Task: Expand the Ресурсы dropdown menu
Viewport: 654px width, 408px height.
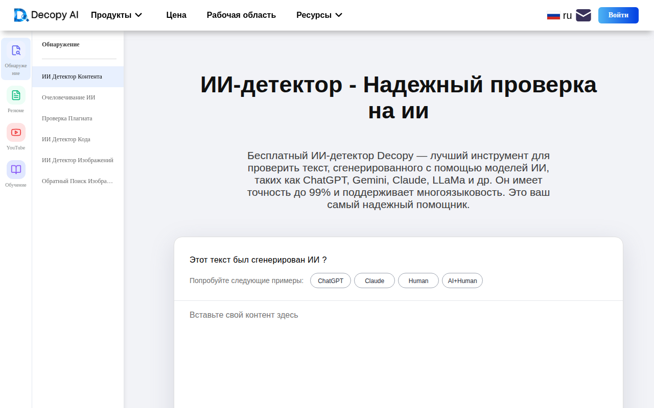Action: coord(319,15)
